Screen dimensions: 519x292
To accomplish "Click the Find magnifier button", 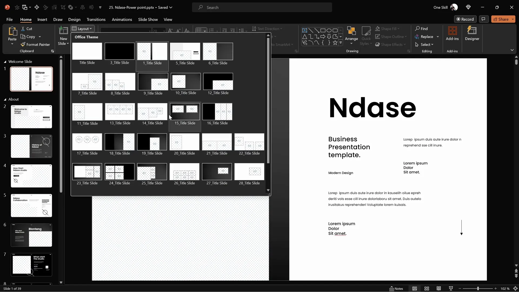I will point(421,29).
